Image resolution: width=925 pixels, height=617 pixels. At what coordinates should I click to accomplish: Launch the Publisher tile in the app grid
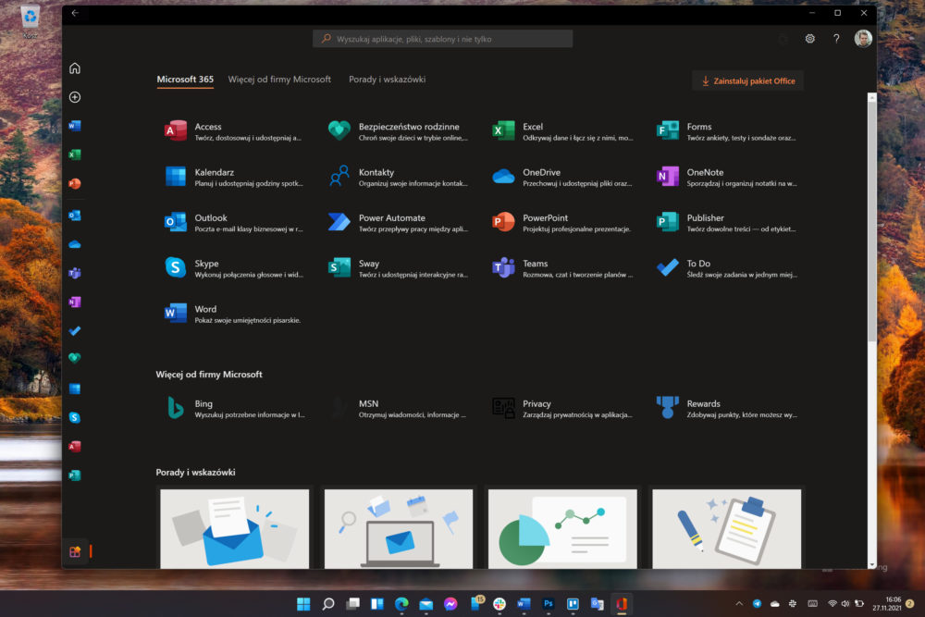pos(726,222)
